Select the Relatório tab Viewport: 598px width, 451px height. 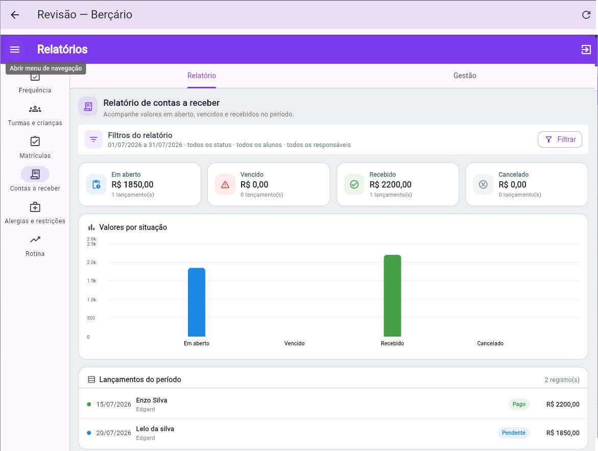[202, 76]
